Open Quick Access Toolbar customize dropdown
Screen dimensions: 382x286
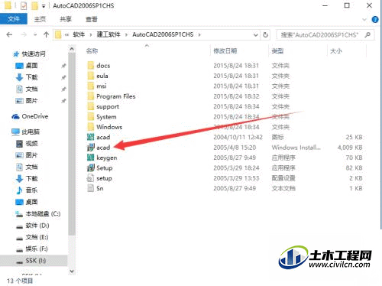pos(44,6)
